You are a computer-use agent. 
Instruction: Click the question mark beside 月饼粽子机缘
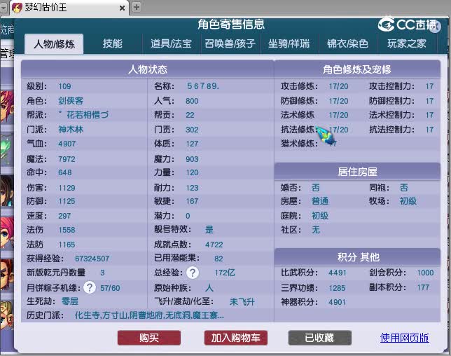click(x=90, y=287)
